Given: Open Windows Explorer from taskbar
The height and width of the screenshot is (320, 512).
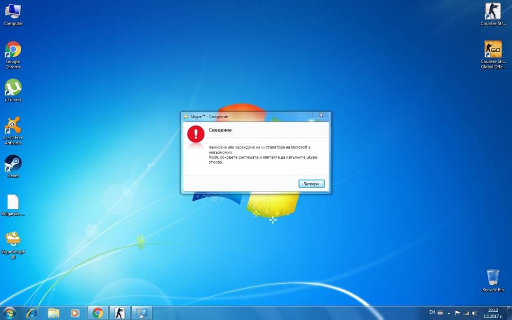Looking at the screenshot, I should pyautogui.click(x=54, y=313).
